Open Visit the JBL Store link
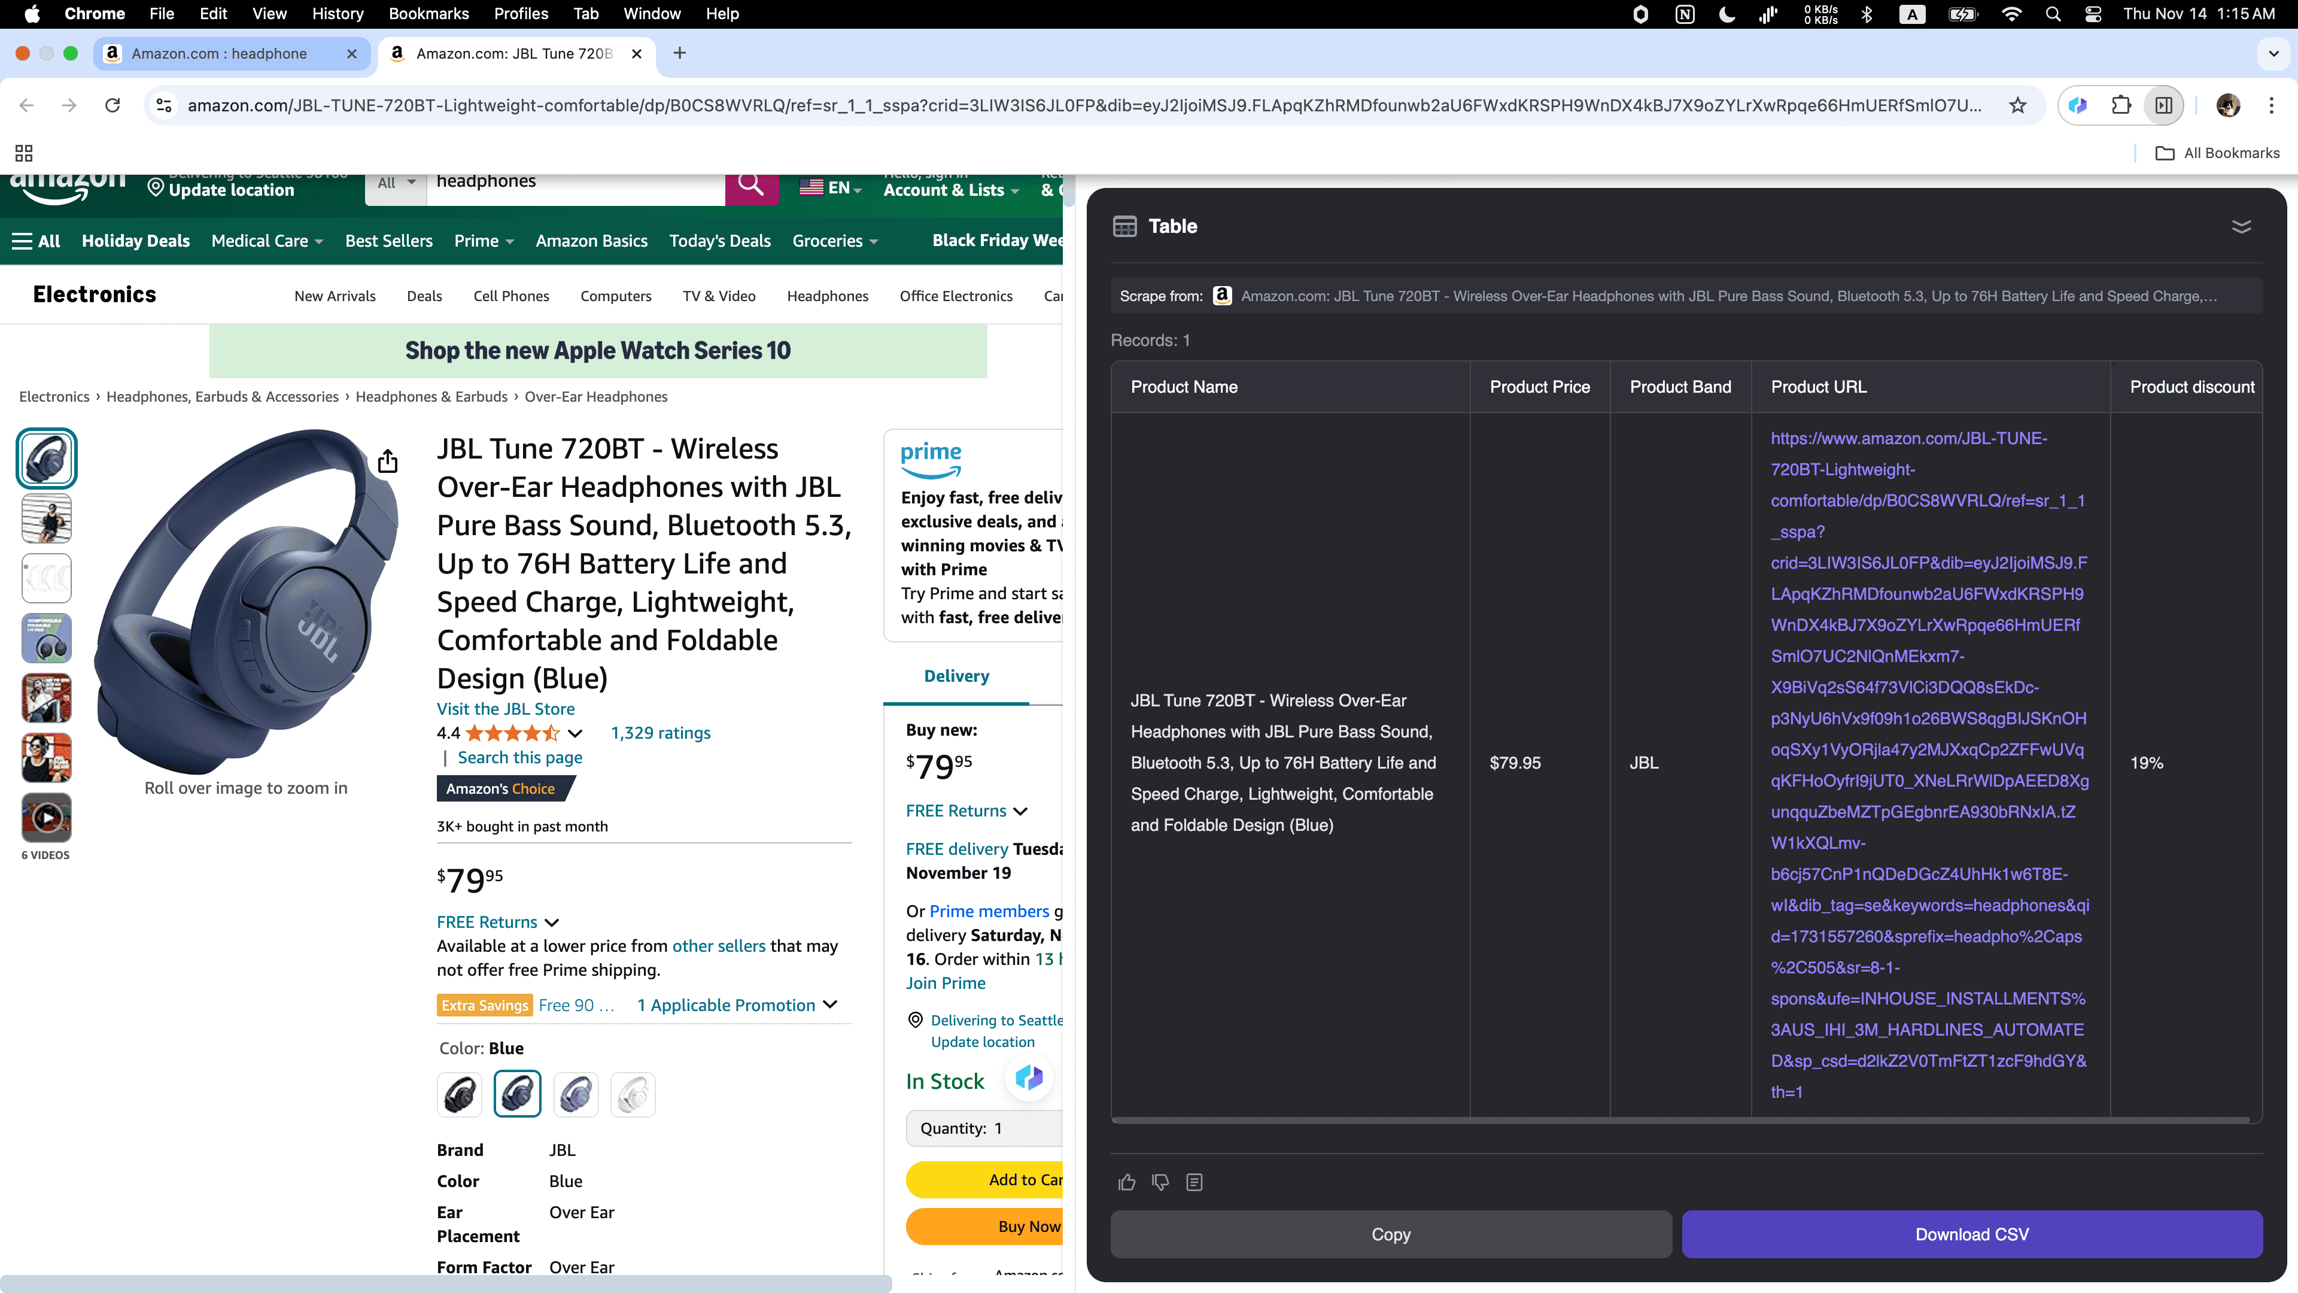The width and height of the screenshot is (2298, 1293). [x=506, y=709]
